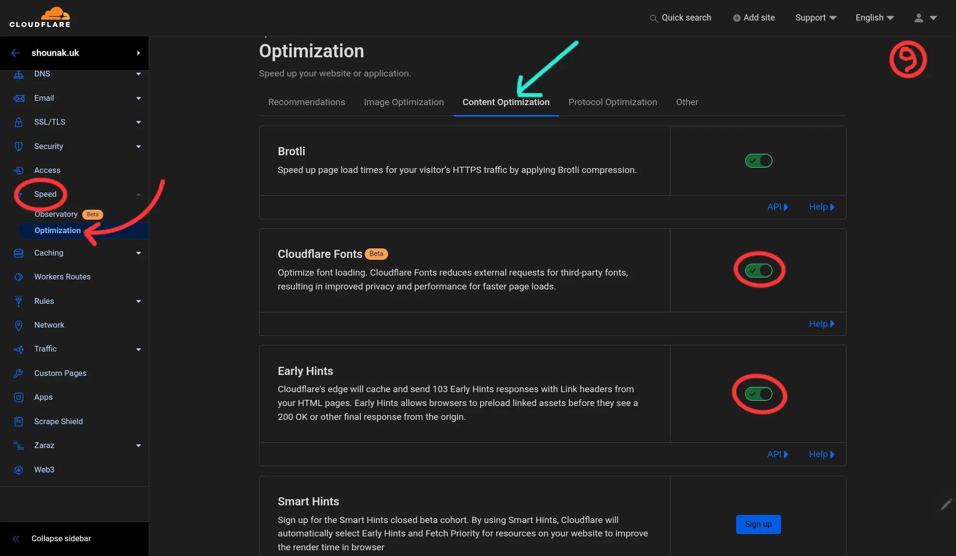The width and height of the screenshot is (956, 556).
Task: Click the DNS section icon in sidebar
Action: [x=19, y=74]
